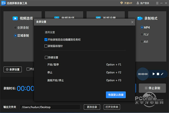Click the floating stop square icon
Viewport: 169px width, 113px height.
[158, 74]
